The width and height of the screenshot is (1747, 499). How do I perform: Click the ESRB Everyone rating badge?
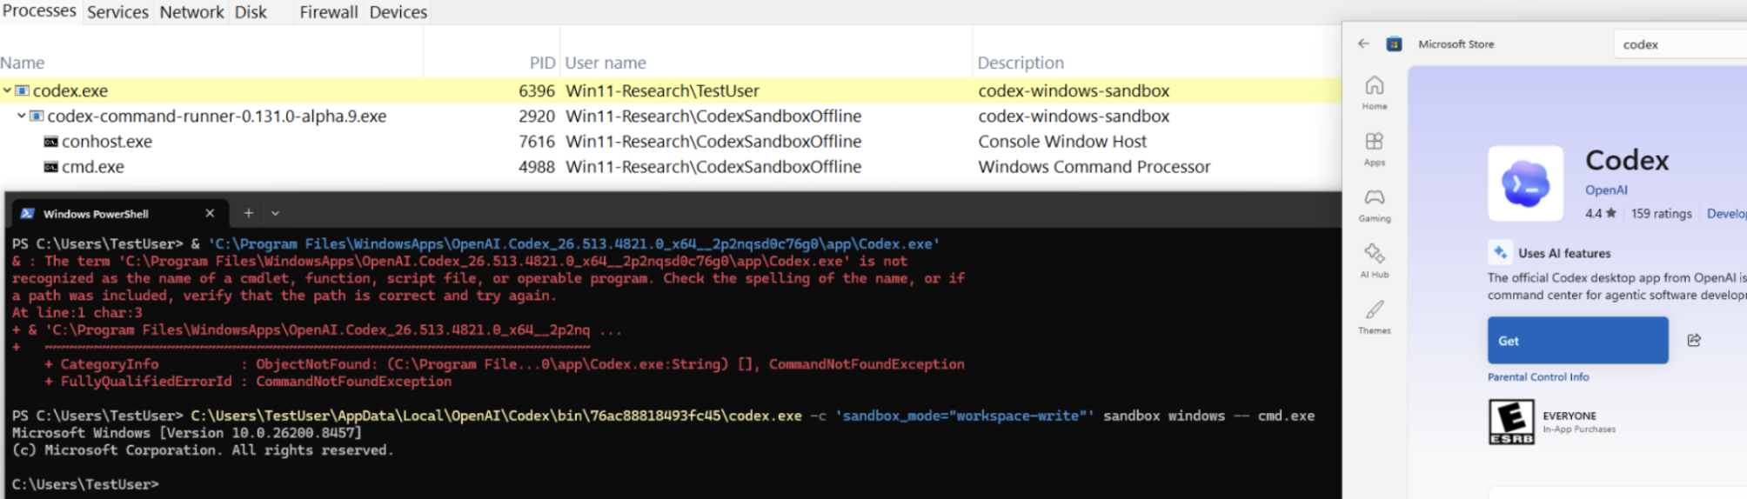click(1511, 422)
